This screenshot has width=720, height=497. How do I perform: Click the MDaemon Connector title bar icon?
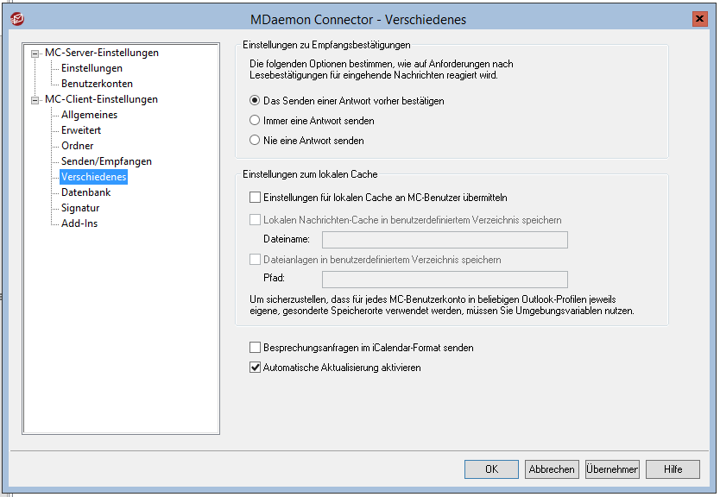(16, 18)
